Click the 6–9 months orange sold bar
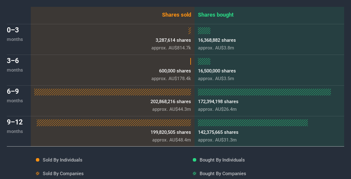The image size is (351, 179). coord(112,92)
